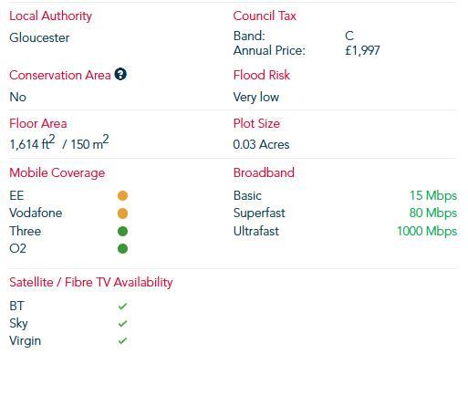This screenshot has width=468, height=406.
Task: Click the Basic 15 Mbps speed value
Action: [x=433, y=195]
